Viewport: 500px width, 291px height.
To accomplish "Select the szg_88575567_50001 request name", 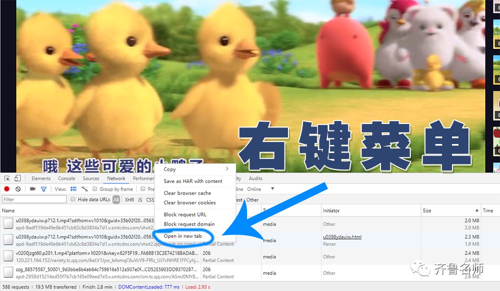I will pyautogui.click(x=106, y=269).
